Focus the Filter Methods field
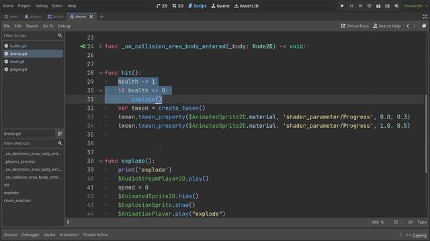This screenshot has height=241, width=430. coord(33,143)
